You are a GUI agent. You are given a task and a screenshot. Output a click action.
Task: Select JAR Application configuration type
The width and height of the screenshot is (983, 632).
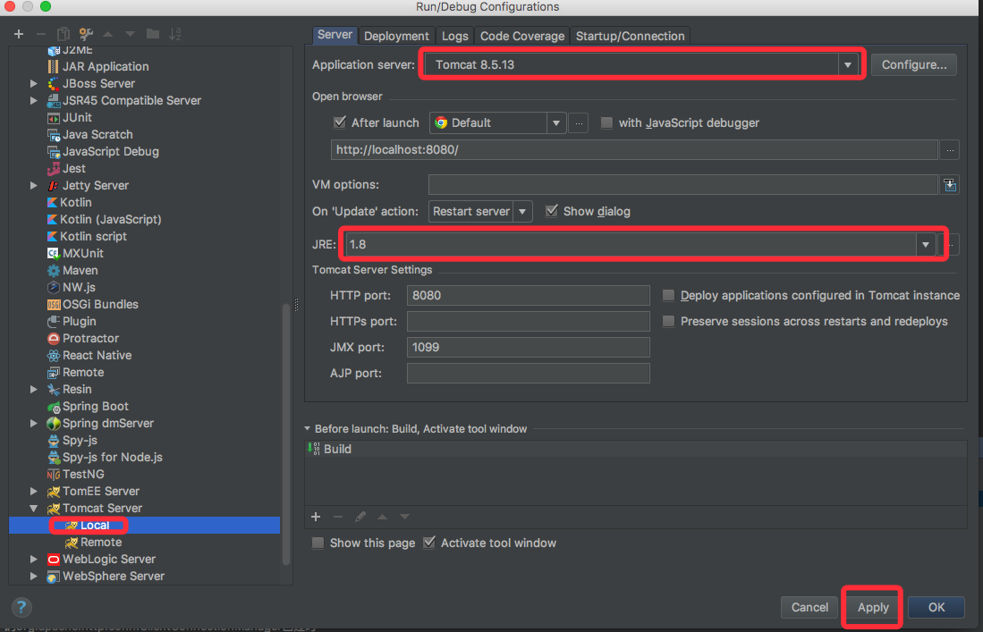pos(106,66)
